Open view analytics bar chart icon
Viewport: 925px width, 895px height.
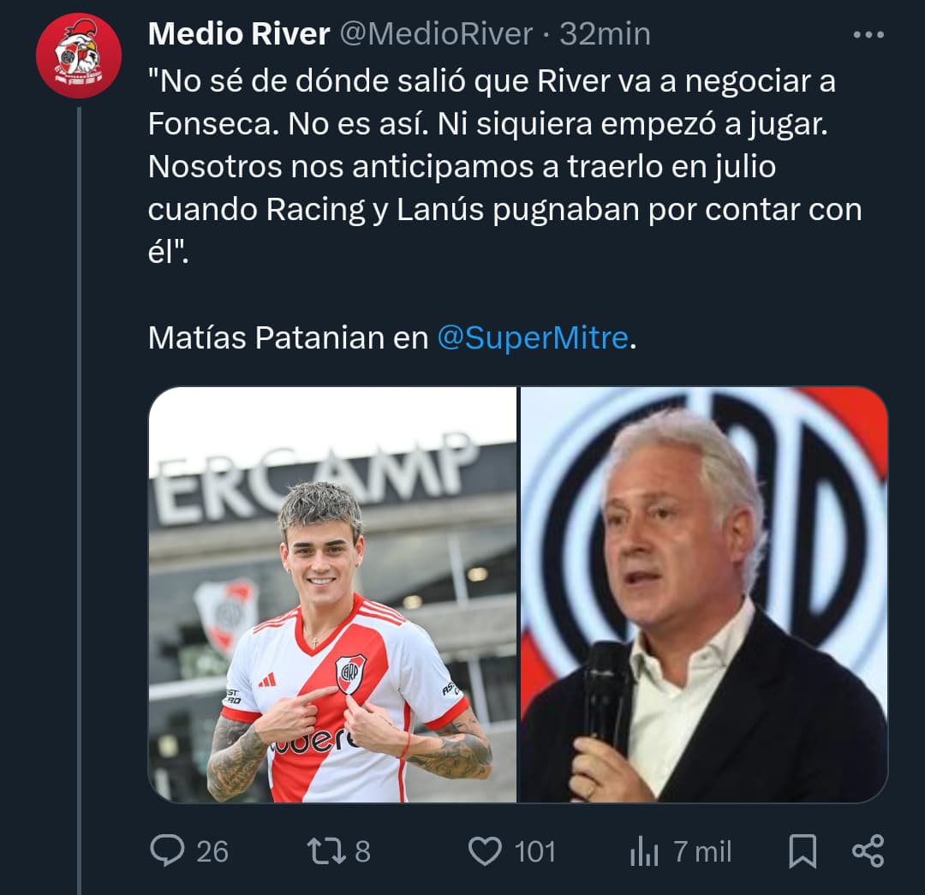point(644,851)
